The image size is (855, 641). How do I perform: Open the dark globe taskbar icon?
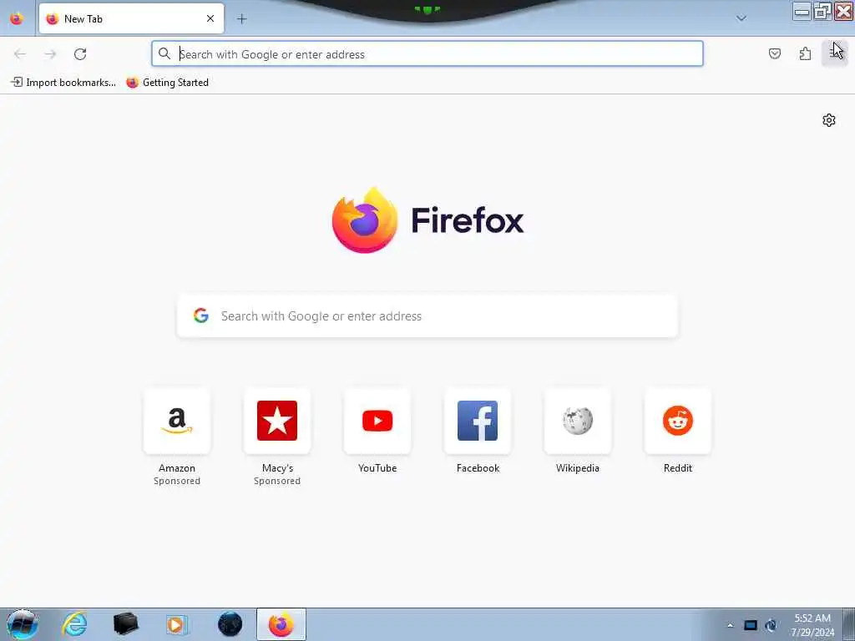(230, 624)
